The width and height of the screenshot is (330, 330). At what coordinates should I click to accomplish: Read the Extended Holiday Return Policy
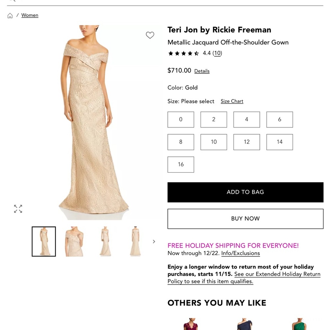tap(277, 274)
